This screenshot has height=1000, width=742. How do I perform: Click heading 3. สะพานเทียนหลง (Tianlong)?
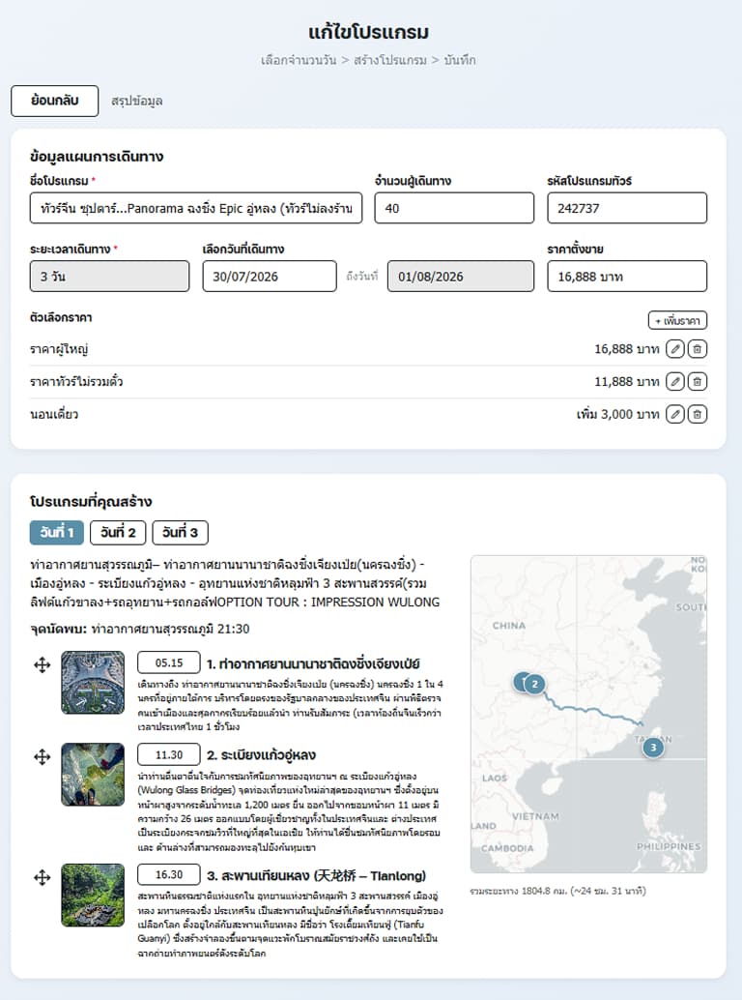click(x=317, y=875)
